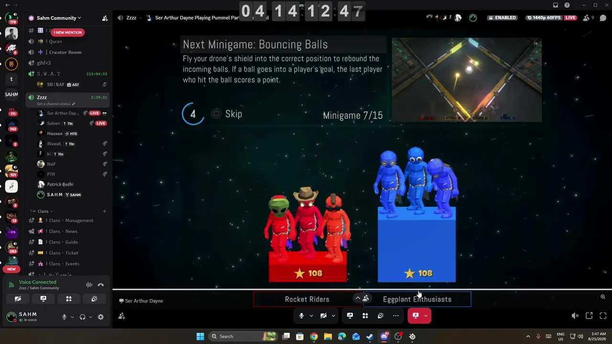This screenshot has width=612, height=344.
Task: Open the voice connection signal details
Action: tap(11, 285)
